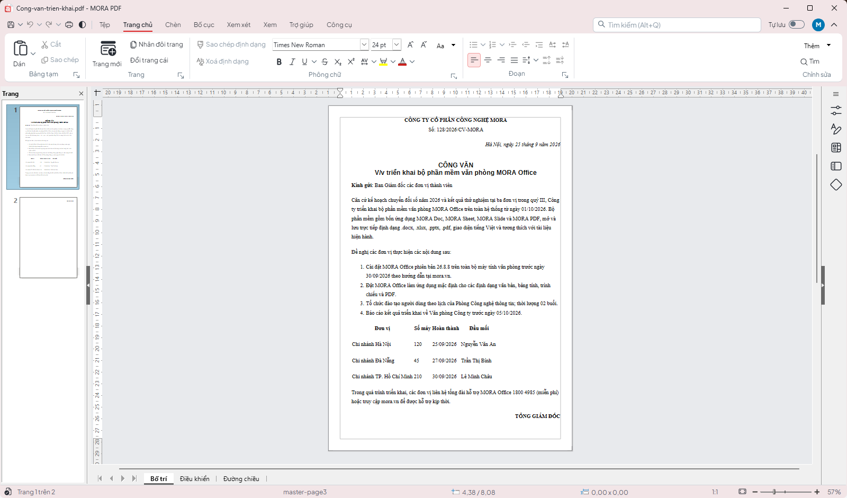Open the shapes diamond icon in right sidebar
The image size is (847, 498).
click(836, 185)
